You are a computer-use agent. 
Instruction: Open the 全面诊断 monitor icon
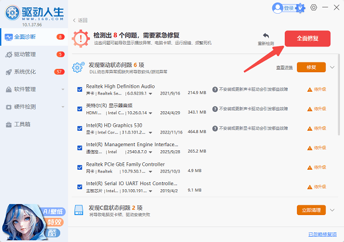click(9, 37)
